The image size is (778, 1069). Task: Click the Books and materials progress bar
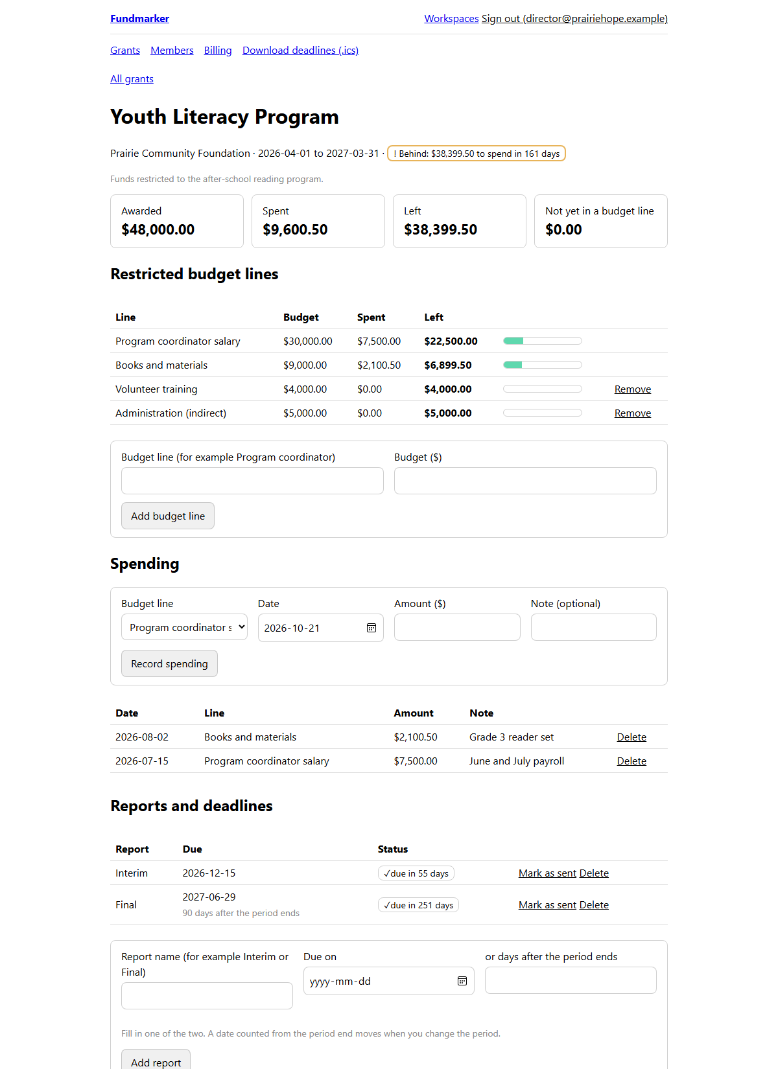point(543,365)
